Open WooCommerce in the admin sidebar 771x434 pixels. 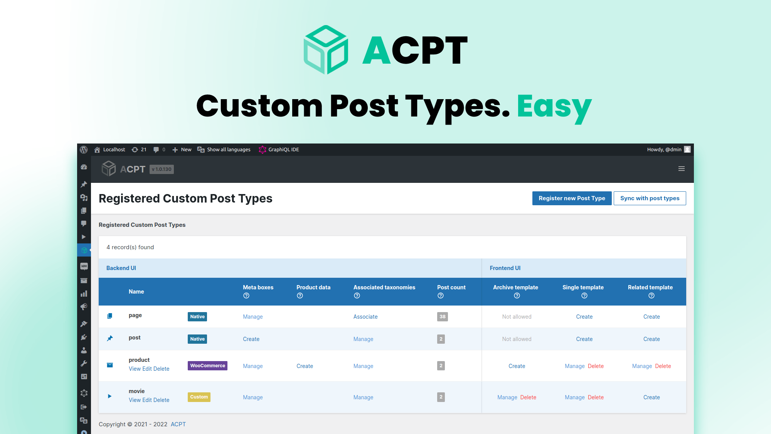[x=84, y=266]
